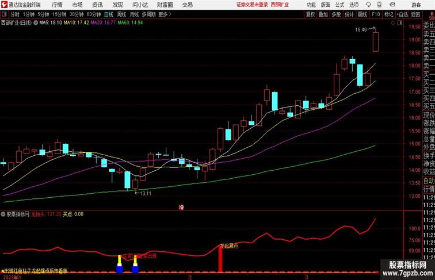
Task: Open the 多周期 multi-period view
Action: [148, 14]
